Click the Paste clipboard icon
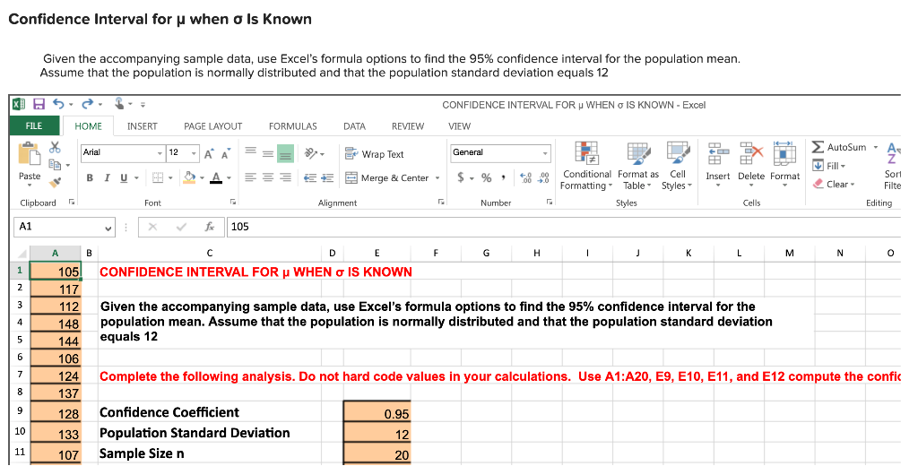Viewport: 918px width, 466px height. point(30,154)
